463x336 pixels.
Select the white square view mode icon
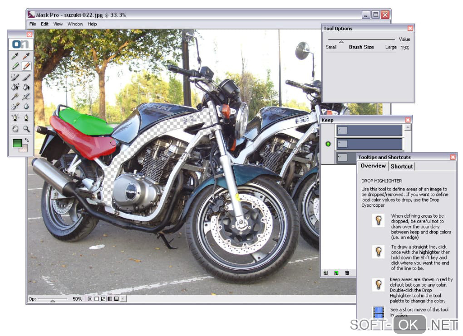(x=97, y=299)
